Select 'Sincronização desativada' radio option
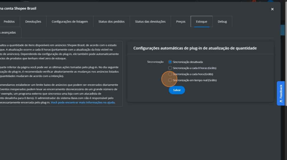The height and width of the screenshot is (160, 287). click(170, 62)
